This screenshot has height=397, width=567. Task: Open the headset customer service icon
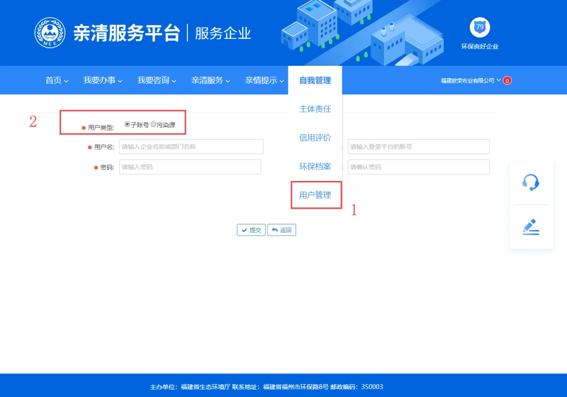pos(530,182)
